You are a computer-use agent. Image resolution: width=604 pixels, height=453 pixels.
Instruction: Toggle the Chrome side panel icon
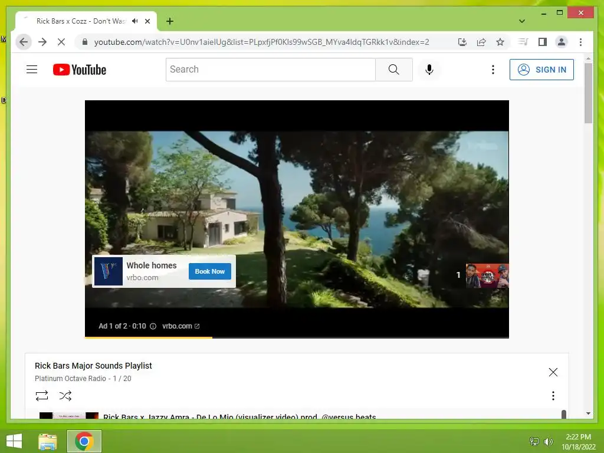pos(543,42)
